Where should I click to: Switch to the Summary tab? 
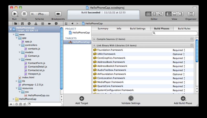[x=103, y=28]
